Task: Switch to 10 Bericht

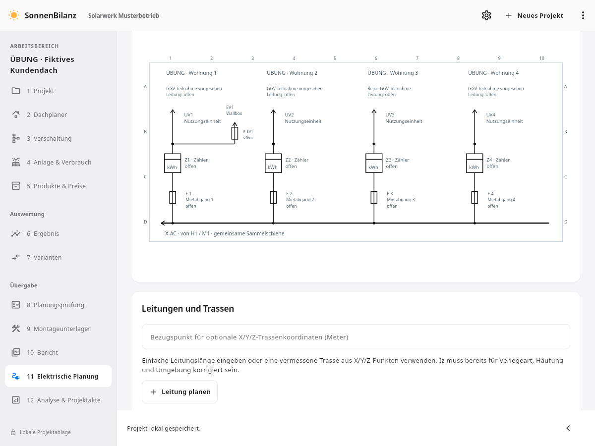Action: pyautogui.click(x=59, y=352)
